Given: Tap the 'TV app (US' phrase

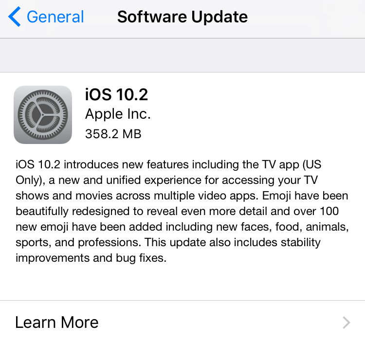Looking at the screenshot, I should 292,165.
